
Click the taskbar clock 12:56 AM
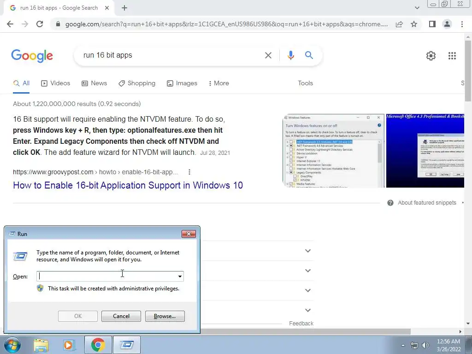coord(448,342)
